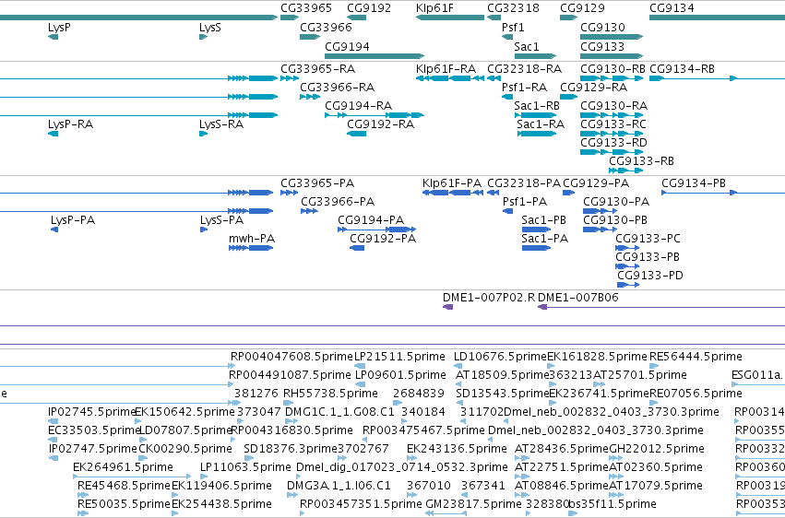Open the CG9133-PC coding sequence

point(627,249)
